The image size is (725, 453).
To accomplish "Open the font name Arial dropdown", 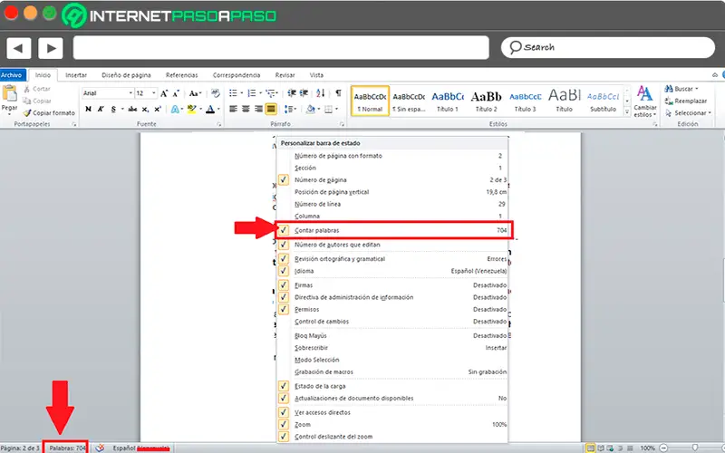I will click(130, 93).
